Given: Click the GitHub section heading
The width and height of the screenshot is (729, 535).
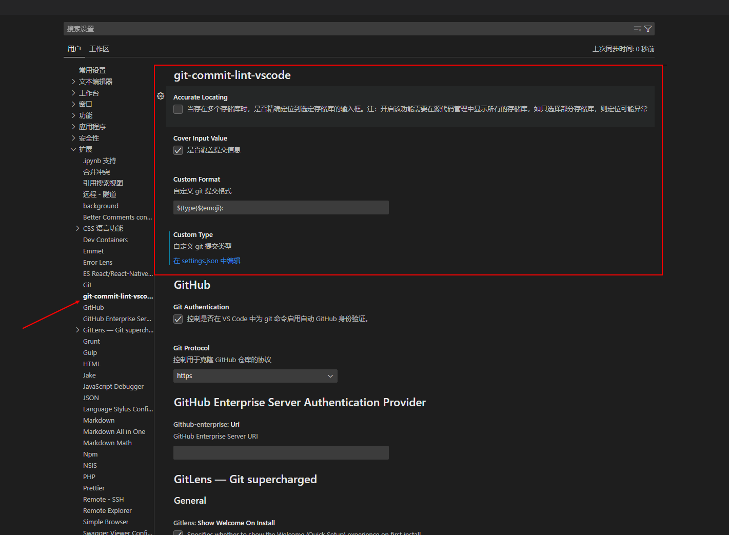Looking at the screenshot, I should [192, 285].
